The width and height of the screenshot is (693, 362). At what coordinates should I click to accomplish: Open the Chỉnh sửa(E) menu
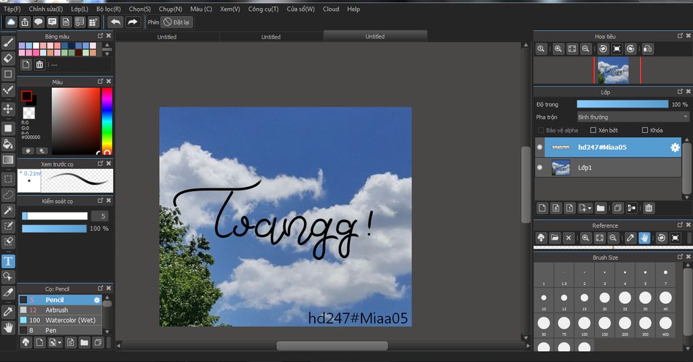pyautogui.click(x=46, y=9)
